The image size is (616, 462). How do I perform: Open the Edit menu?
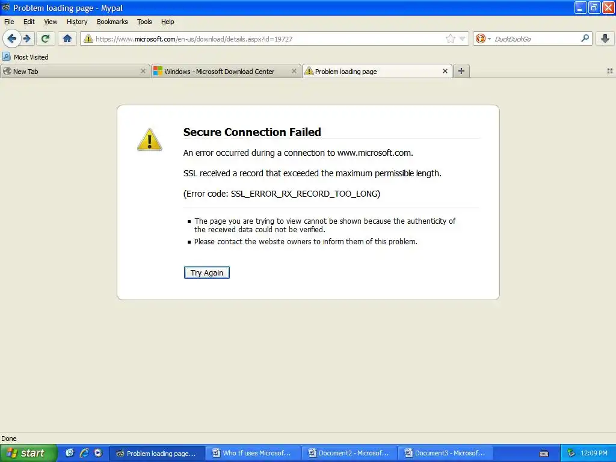pyautogui.click(x=29, y=22)
